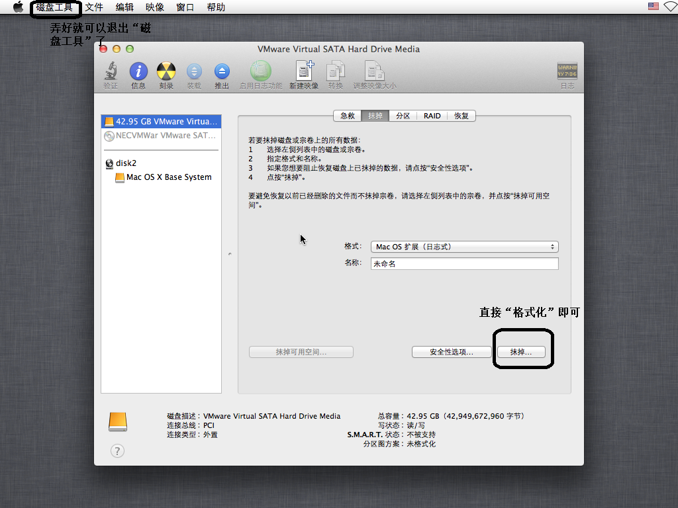Click the Burn (刻录) icon
The width and height of the screenshot is (678, 508).
point(166,71)
